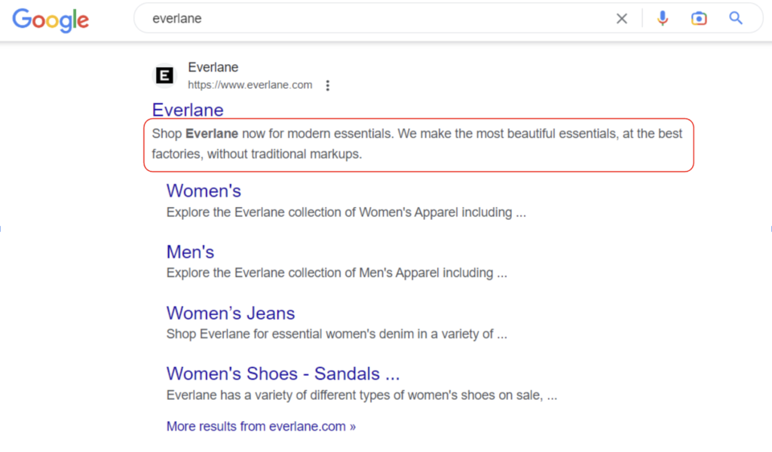
Task: Open the Women's sitelink
Action: pyautogui.click(x=204, y=191)
